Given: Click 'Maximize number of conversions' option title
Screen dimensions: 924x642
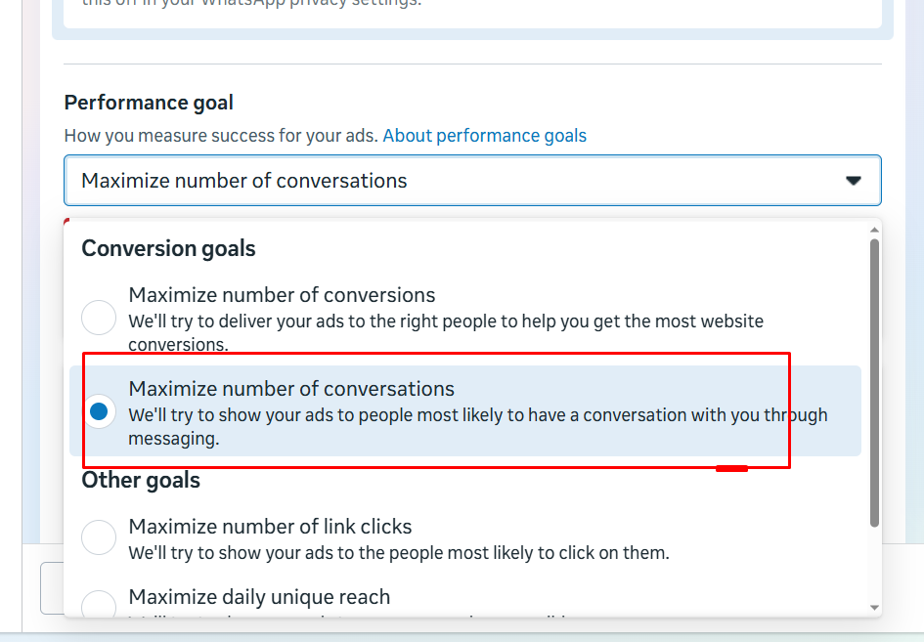Looking at the screenshot, I should [282, 295].
